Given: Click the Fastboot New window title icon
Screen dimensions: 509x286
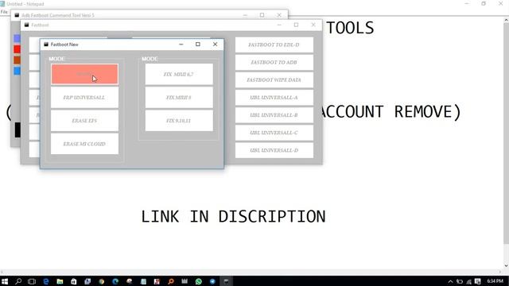Looking at the screenshot, I should pos(46,44).
